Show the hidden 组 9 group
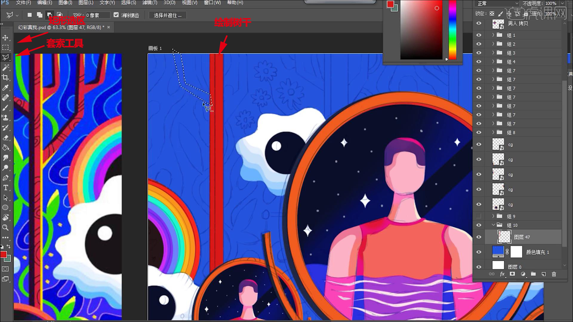This screenshot has width=573, height=322. click(x=479, y=216)
